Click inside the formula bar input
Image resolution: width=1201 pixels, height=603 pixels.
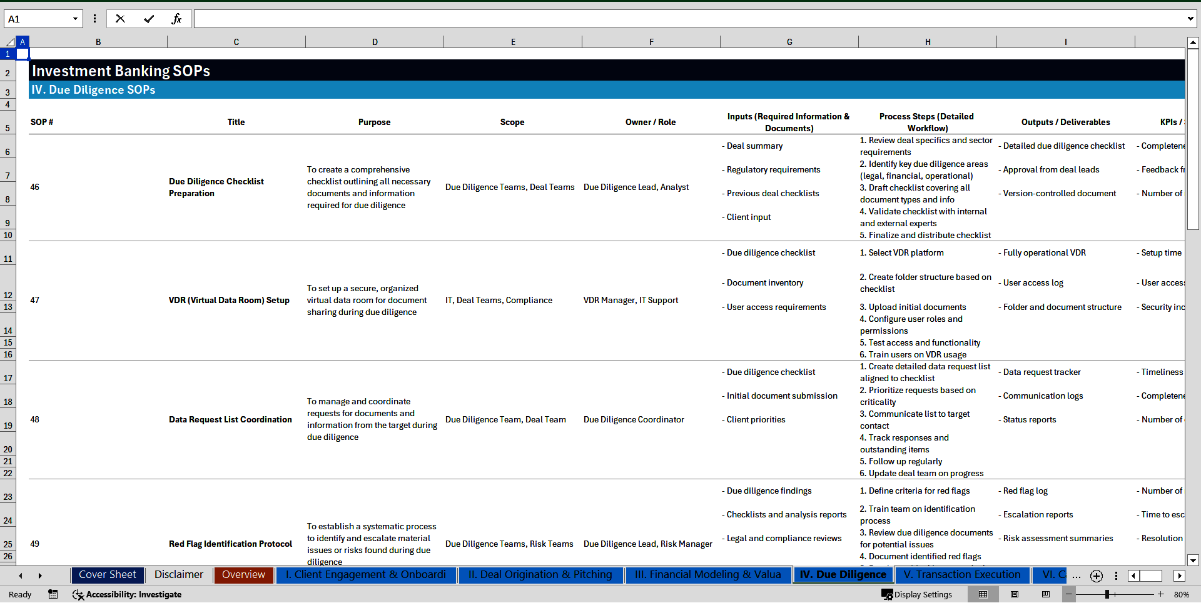688,19
